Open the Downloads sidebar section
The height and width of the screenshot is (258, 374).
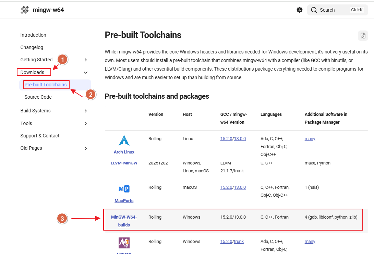tap(32, 72)
